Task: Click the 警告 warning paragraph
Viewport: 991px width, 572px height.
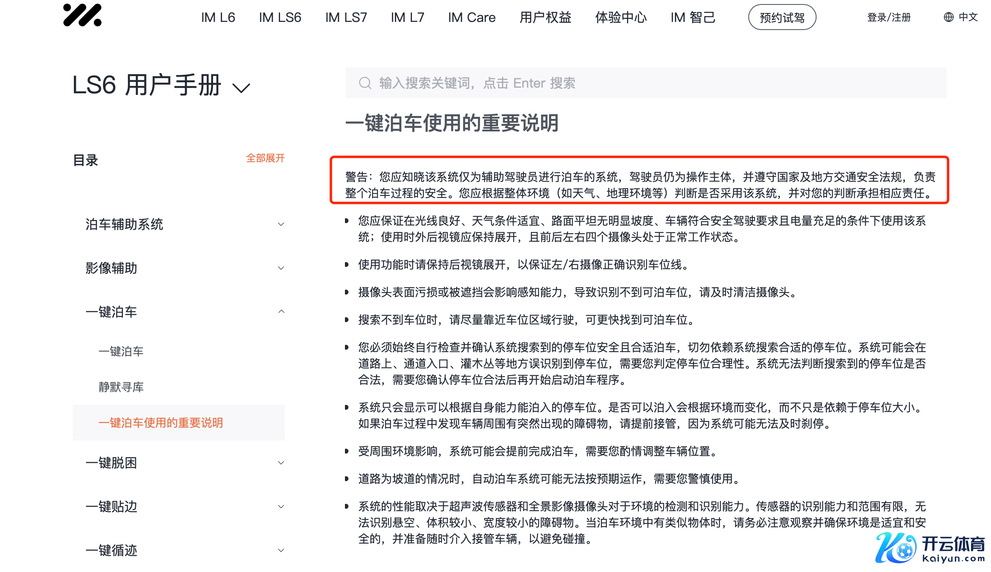Action: tap(640, 185)
